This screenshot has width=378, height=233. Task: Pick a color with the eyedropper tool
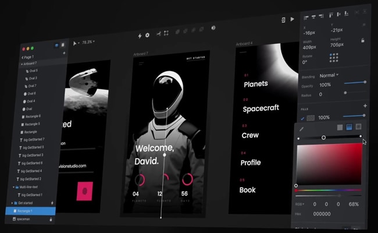(x=301, y=129)
